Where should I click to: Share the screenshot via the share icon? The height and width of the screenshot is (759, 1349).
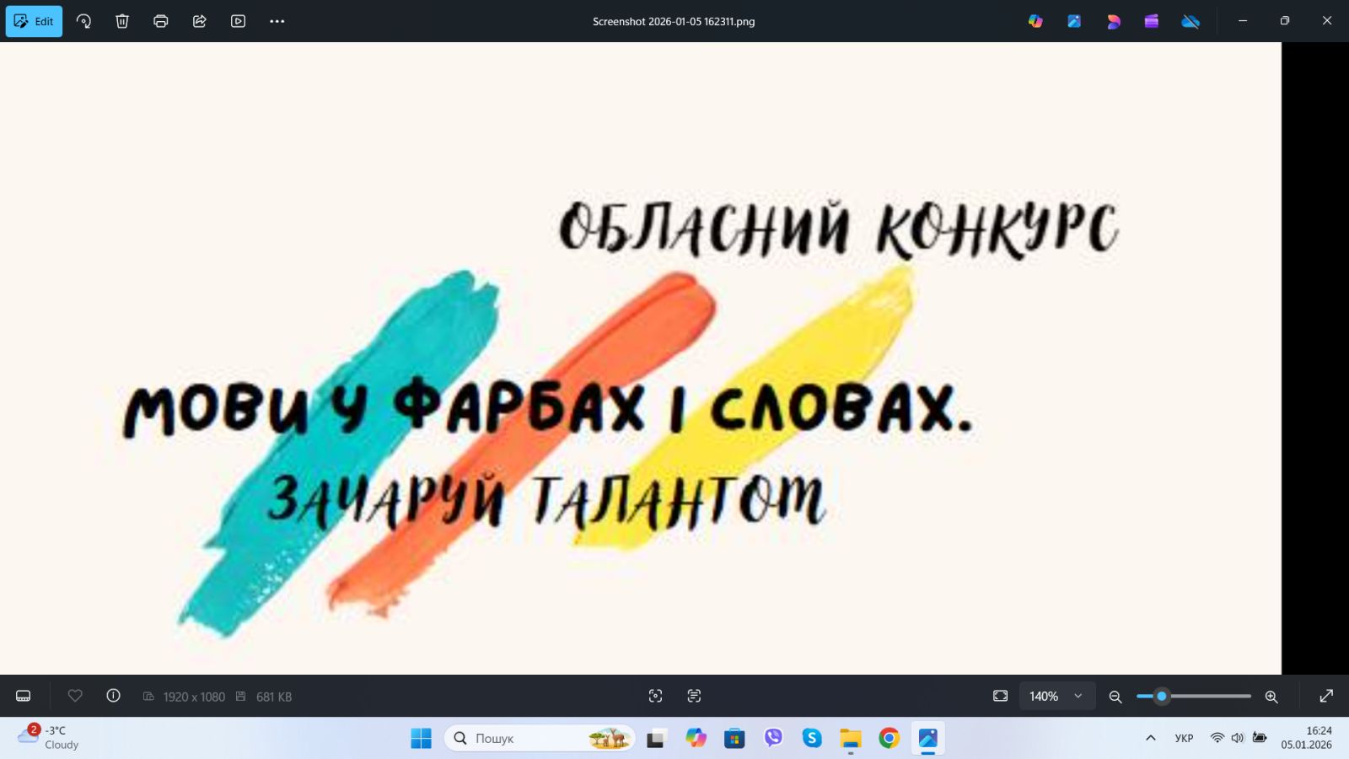200,21
